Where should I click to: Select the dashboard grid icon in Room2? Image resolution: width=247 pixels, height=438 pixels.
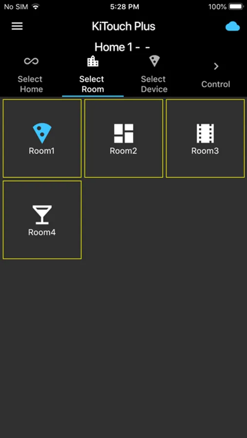(x=124, y=133)
